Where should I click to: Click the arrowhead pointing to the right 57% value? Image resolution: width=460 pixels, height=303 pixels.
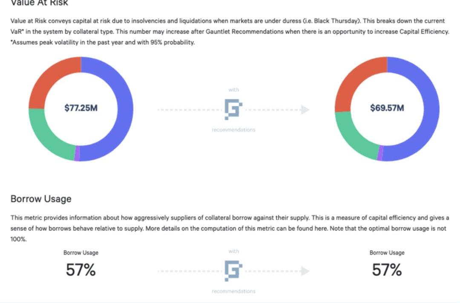305,271
